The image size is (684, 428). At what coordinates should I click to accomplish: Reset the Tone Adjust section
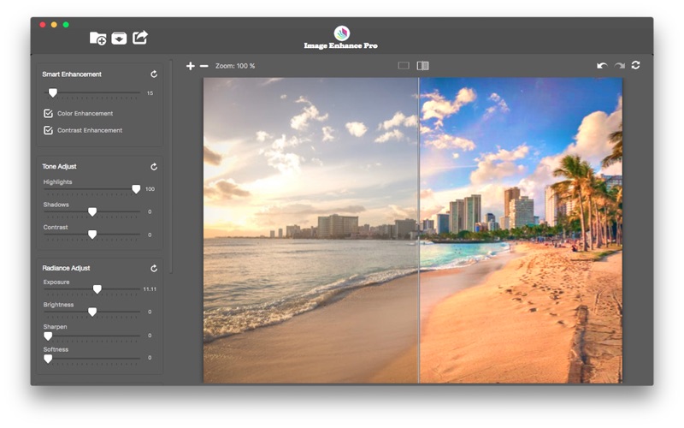point(154,167)
